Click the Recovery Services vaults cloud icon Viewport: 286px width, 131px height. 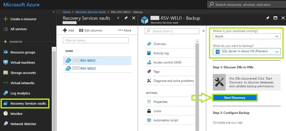[x=6, y=103]
